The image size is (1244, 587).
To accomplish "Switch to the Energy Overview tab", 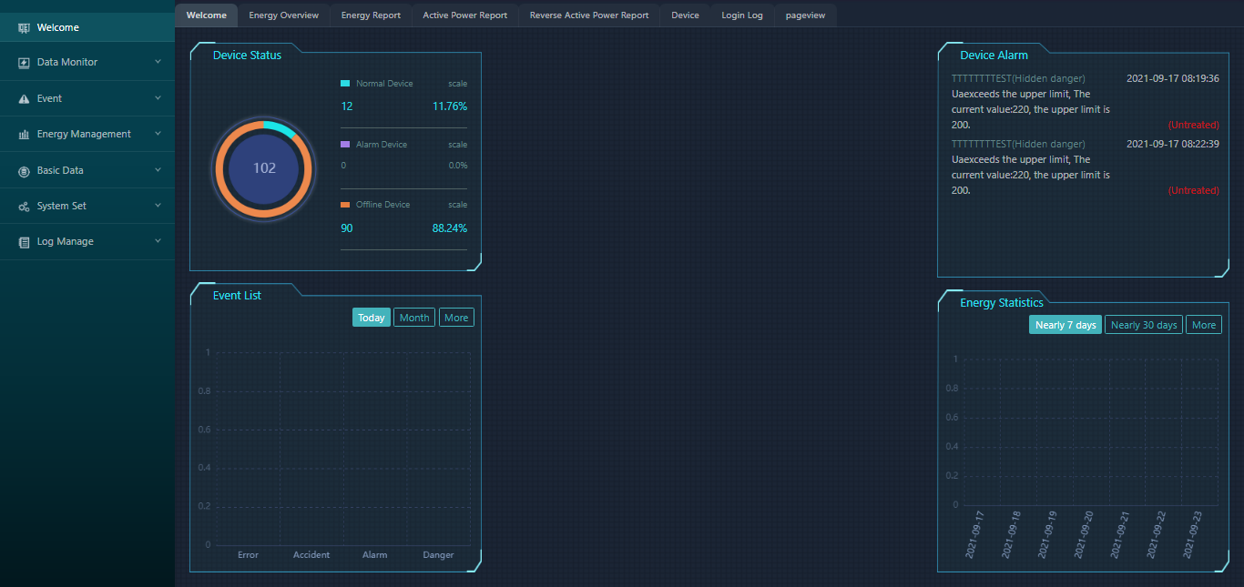I will click(x=284, y=15).
